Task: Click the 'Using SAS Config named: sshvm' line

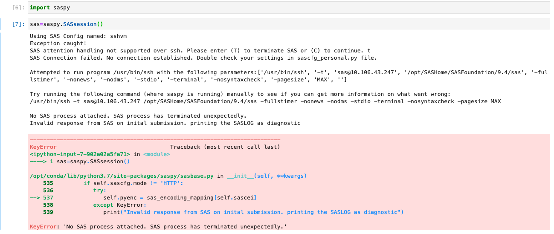Action: click(78, 36)
